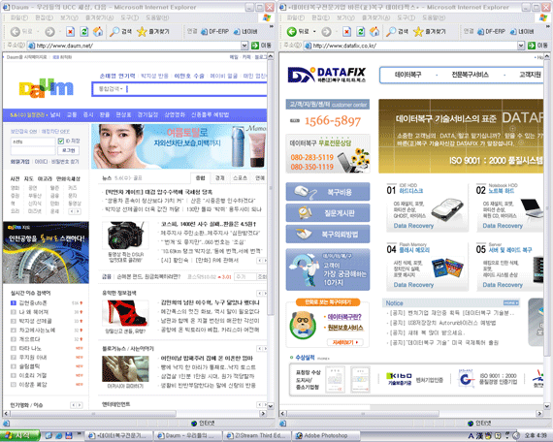
Task: Open back history arrow in Datafix window
Action: click(x=314, y=32)
